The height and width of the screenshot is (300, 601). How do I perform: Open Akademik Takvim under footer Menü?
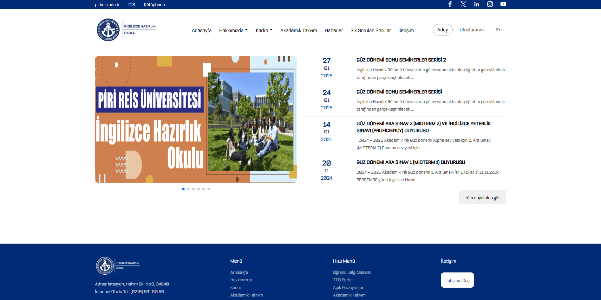click(x=246, y=295)
